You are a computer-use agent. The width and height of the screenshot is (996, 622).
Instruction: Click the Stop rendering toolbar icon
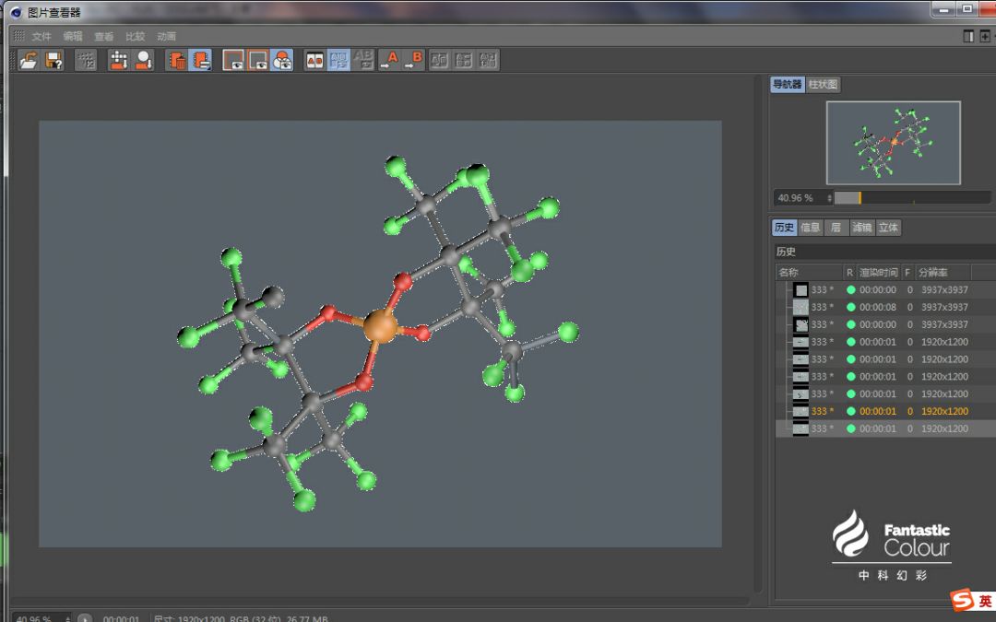[x=86, y=61]
